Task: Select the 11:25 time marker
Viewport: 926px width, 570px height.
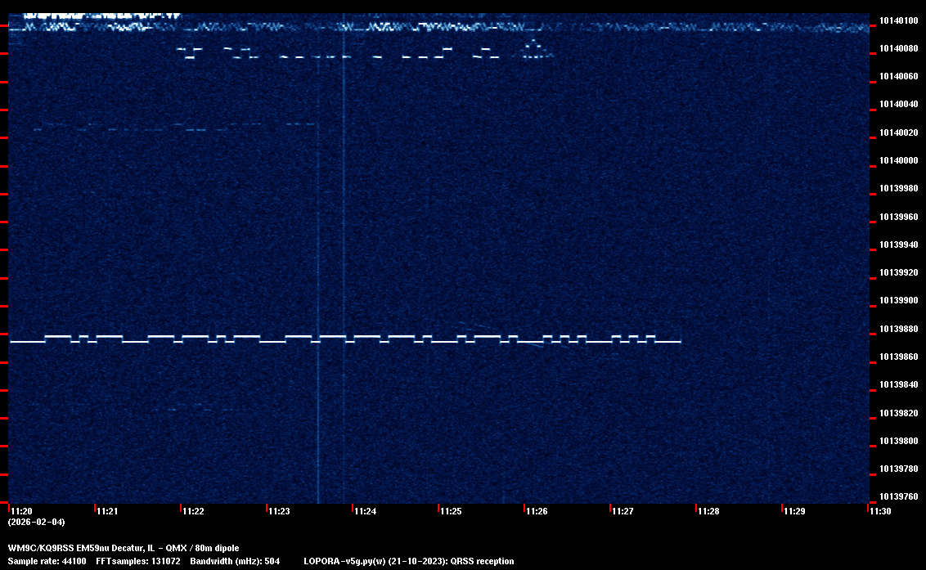Action: coord(451,511)
